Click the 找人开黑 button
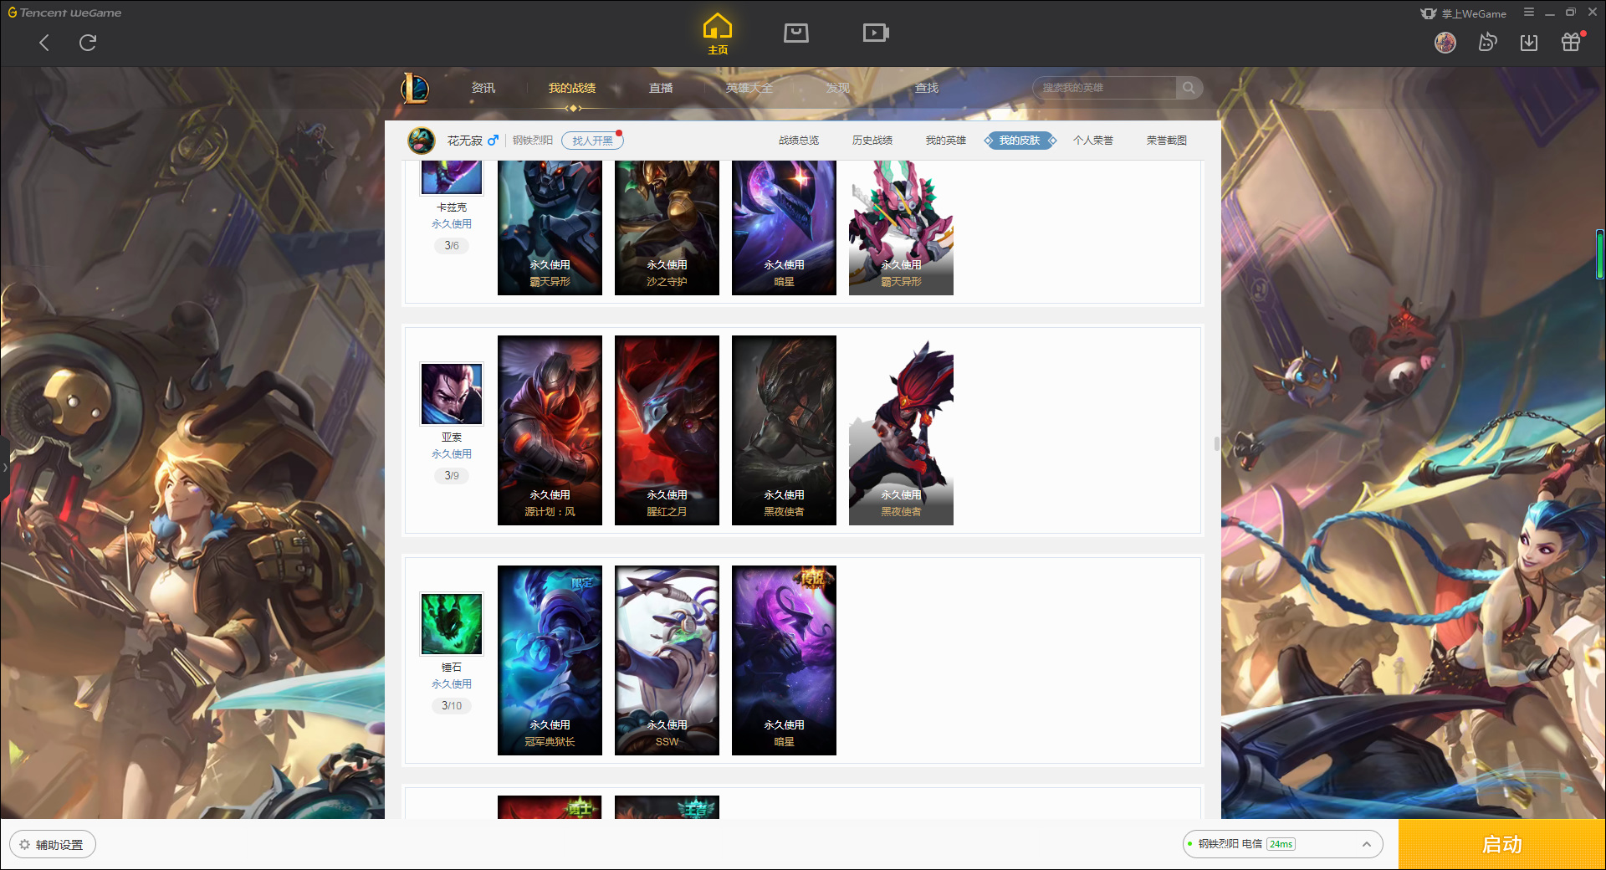Viewport: 1606px width, 870px height. (x=592, y=141)
